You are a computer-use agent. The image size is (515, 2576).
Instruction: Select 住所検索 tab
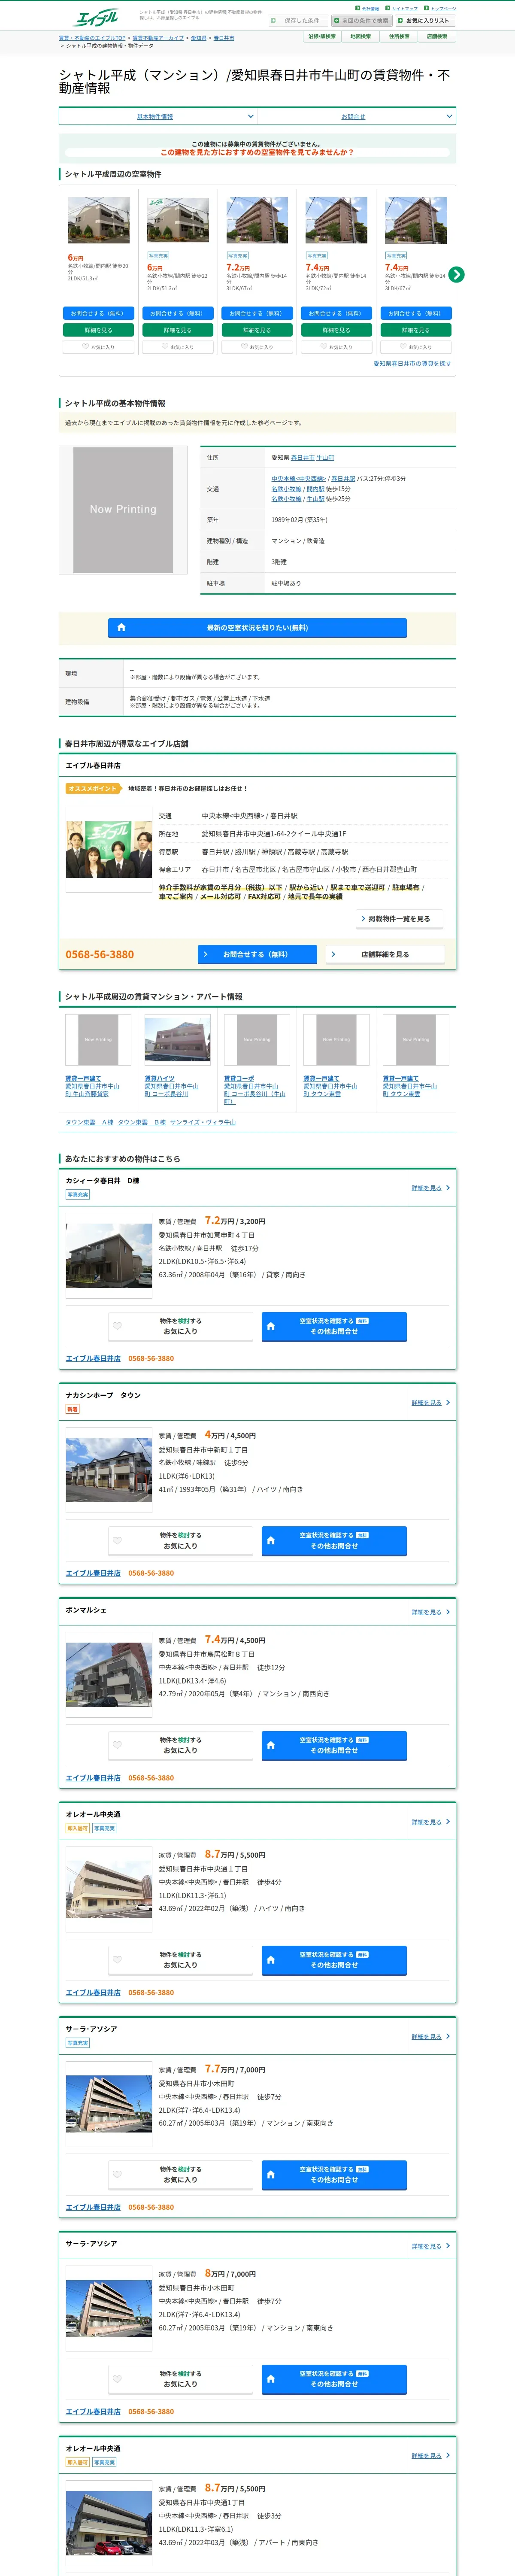tap(399, 36)
